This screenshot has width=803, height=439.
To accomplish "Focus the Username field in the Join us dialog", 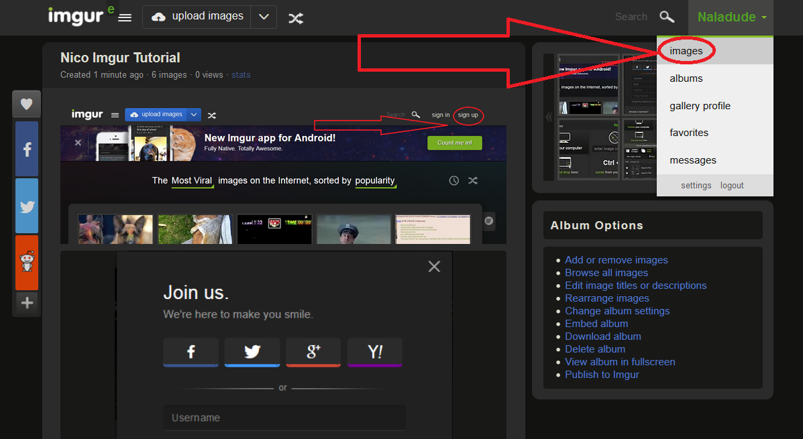I will (284, 418).
